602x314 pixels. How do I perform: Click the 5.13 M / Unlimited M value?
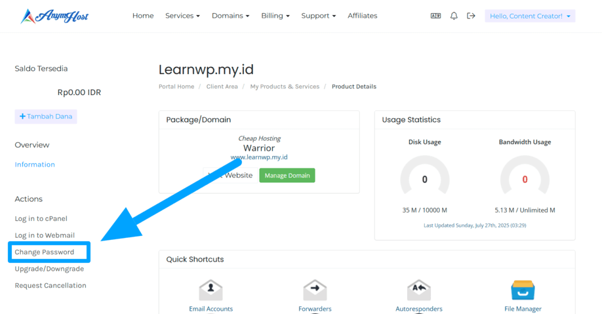pos(525,210)
